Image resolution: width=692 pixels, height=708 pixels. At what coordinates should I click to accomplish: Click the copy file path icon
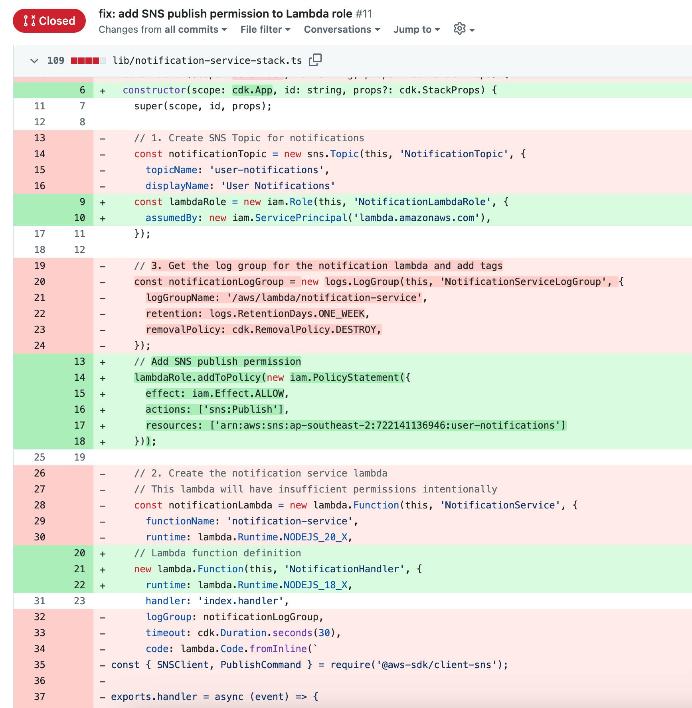315,60
